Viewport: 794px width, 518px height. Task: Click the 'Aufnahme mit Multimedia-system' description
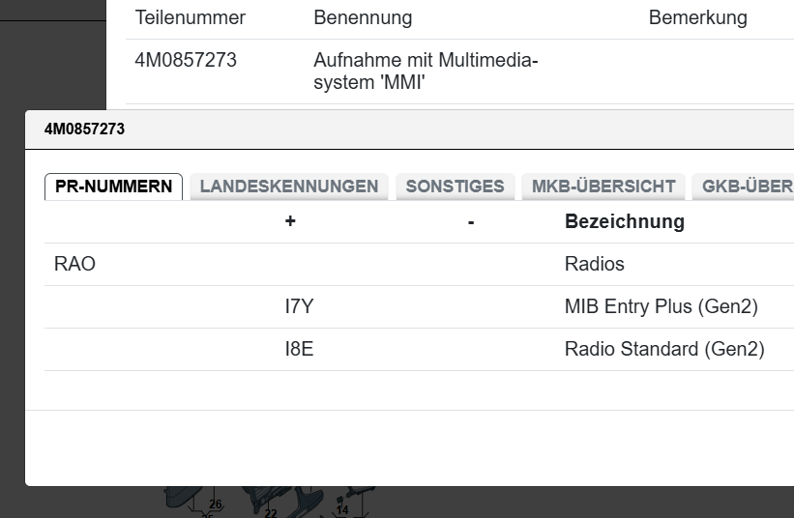coord(426,72)
